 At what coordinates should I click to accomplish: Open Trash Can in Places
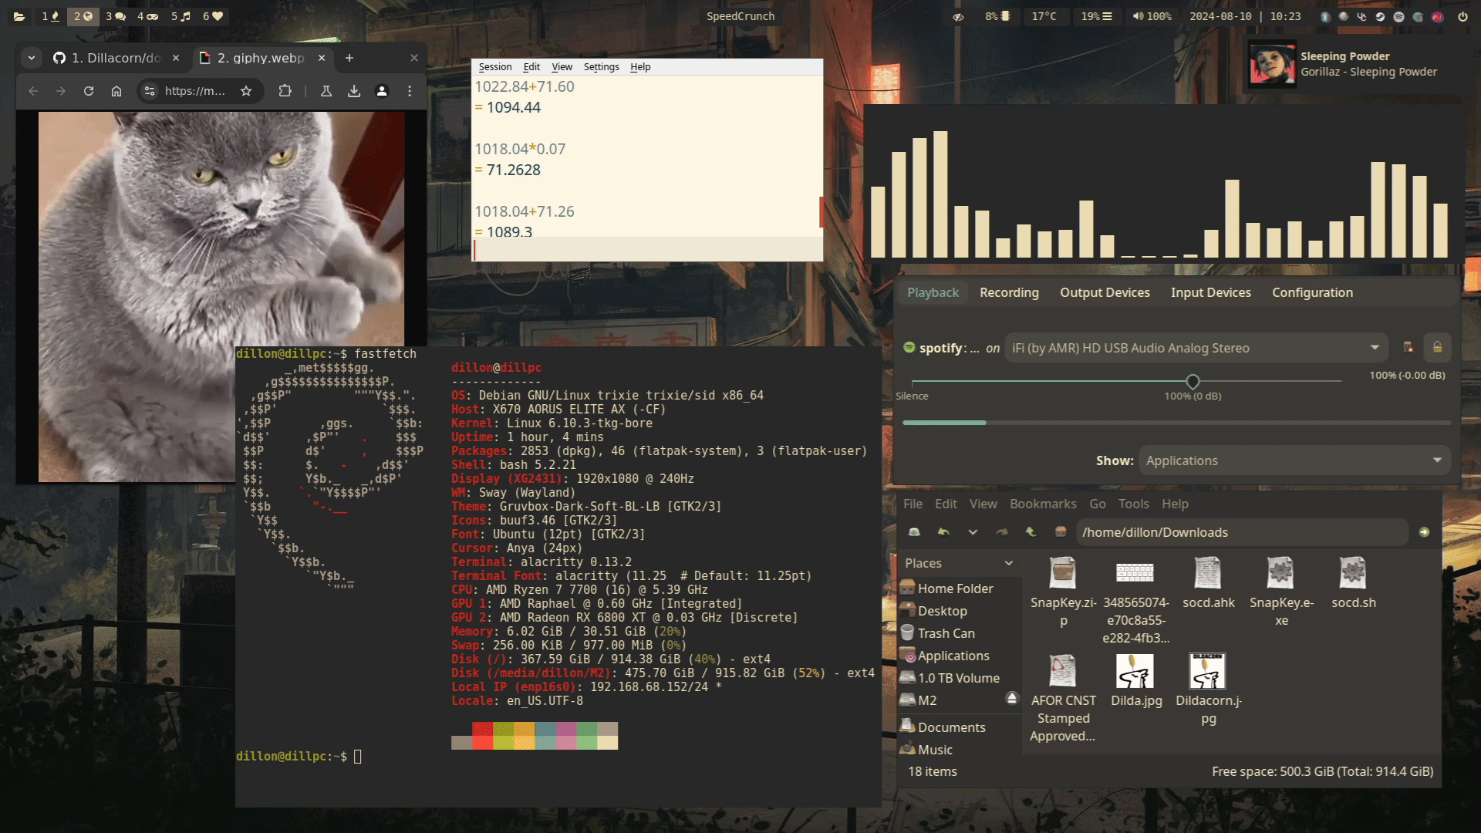[x=946, y=633]
